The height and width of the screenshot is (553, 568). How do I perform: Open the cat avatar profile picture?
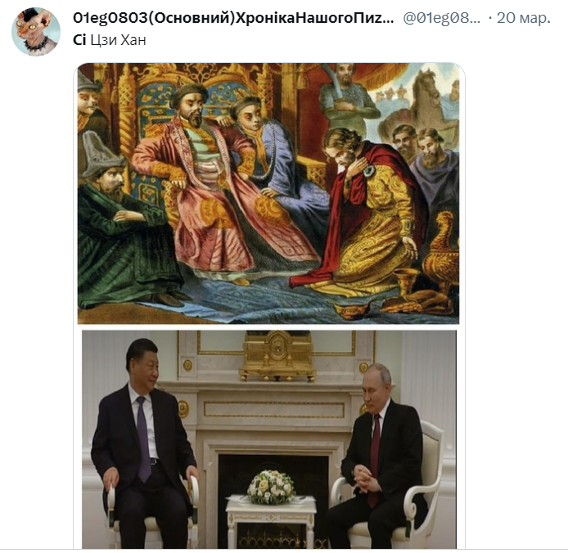tap(36, 32)
